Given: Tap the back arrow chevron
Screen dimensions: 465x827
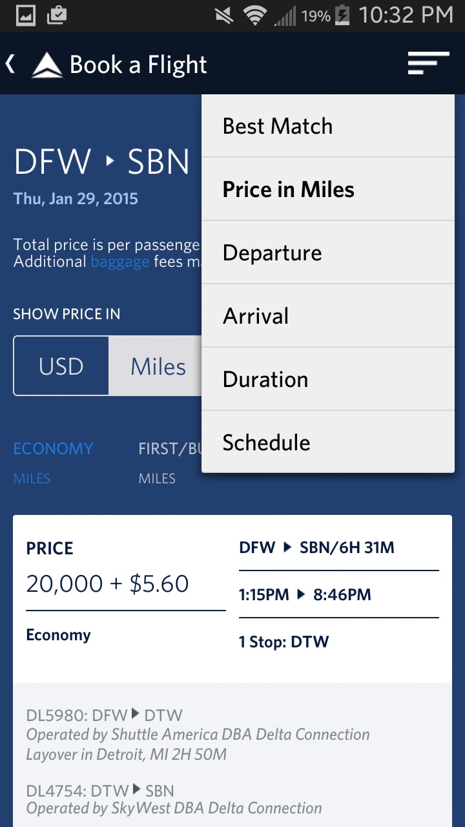Looking at the screenshot, I should point(11,64).
